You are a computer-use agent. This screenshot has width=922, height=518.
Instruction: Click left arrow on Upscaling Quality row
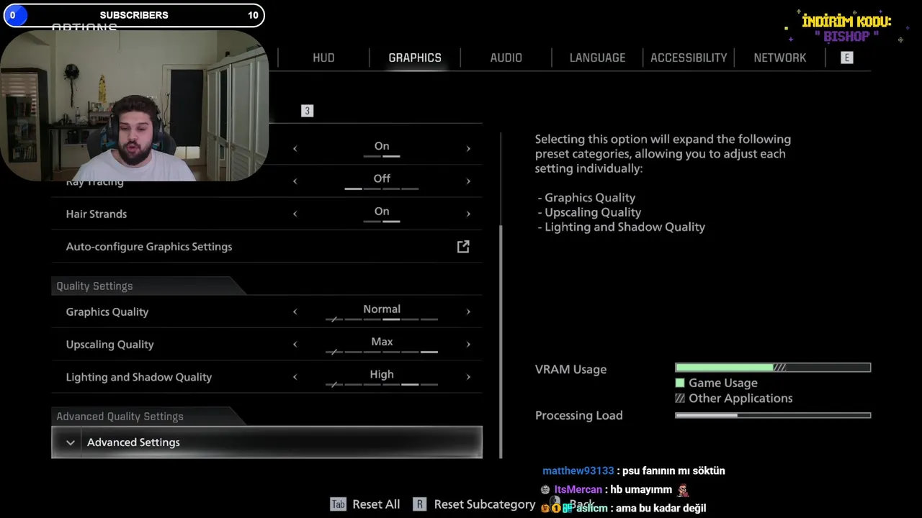(x=295, y=344)
